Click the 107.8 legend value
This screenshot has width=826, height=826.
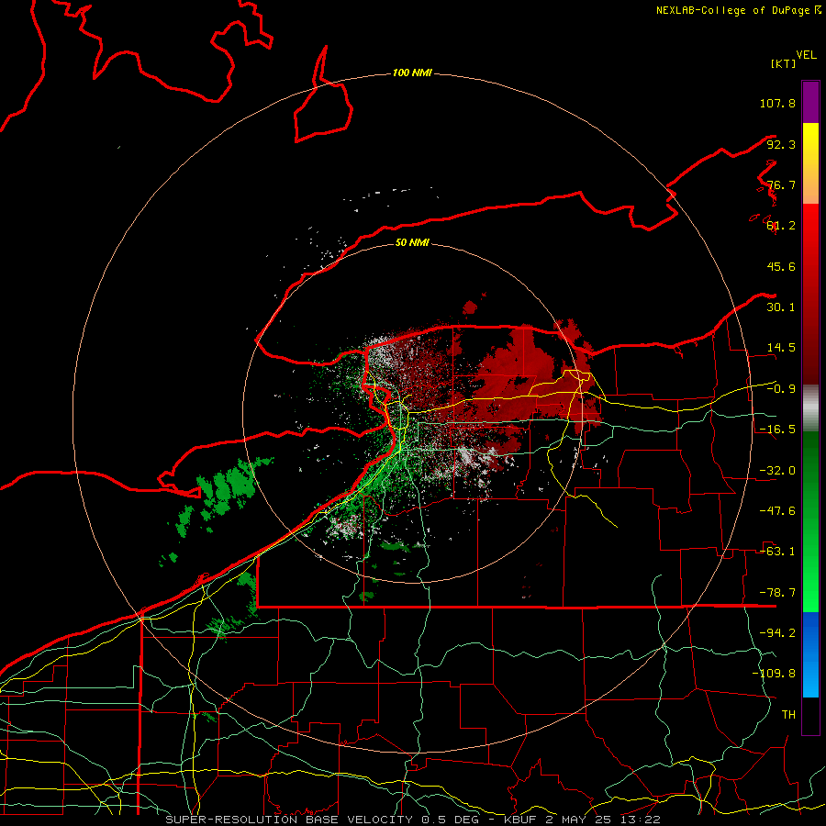[777, 103]
